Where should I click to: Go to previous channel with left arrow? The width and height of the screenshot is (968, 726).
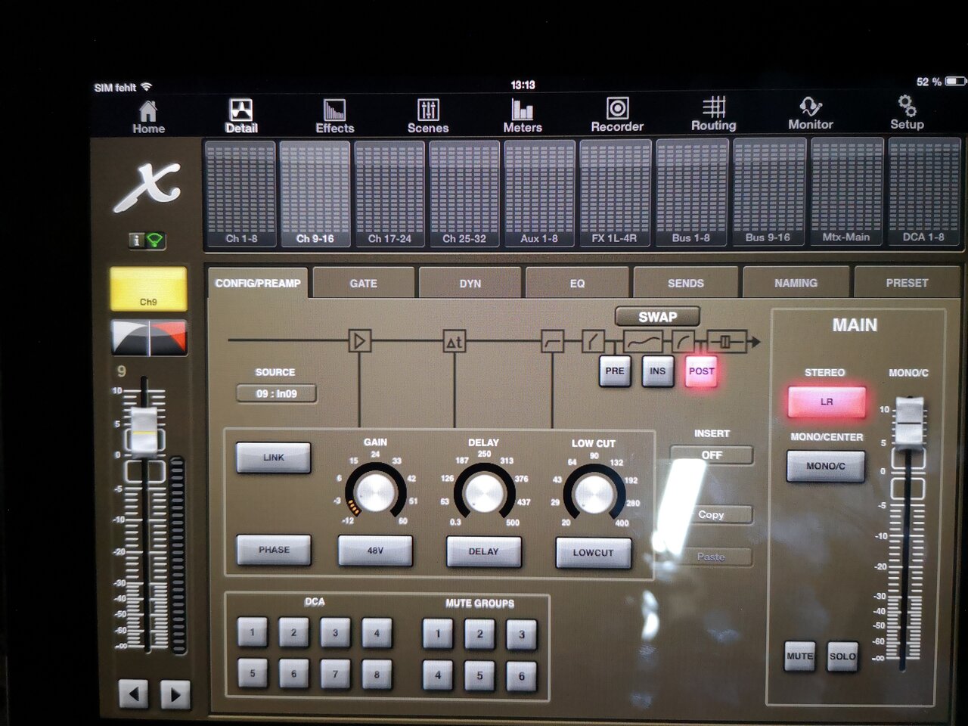[x=134, y=693]
